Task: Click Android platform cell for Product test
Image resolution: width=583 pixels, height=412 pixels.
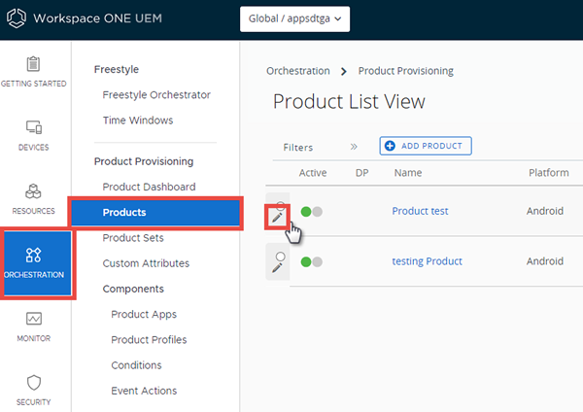Action: (545, 211)
